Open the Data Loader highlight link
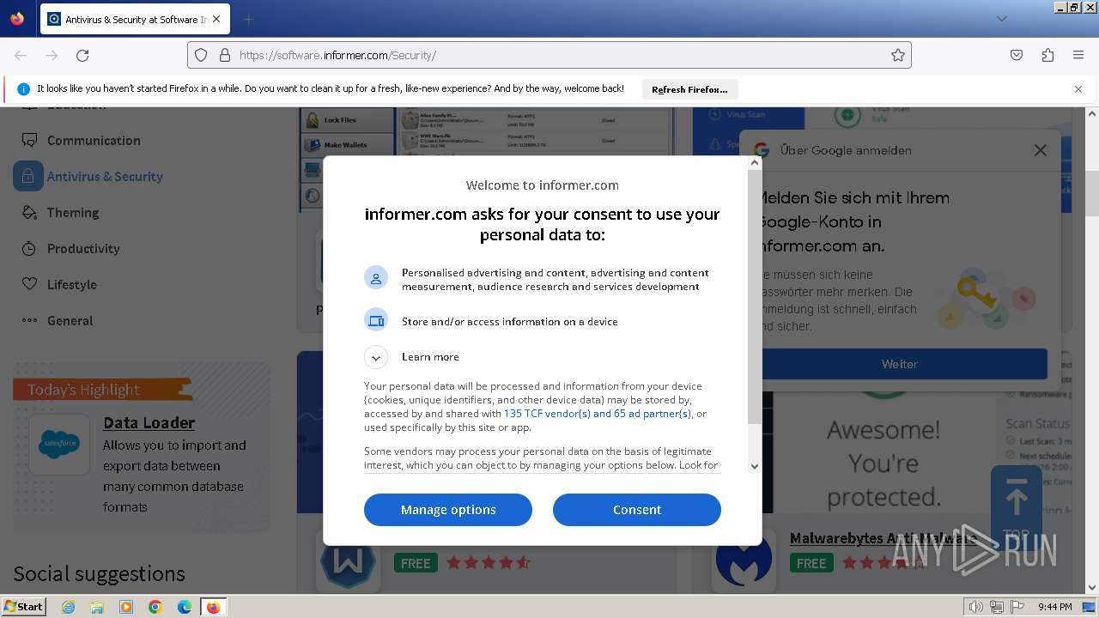This screenshot has height=618, width=1099. tap(149, 422)
